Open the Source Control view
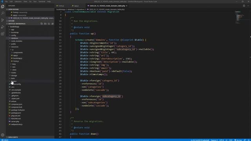This screenshot has width=251, height=141. tap(3, 20)
